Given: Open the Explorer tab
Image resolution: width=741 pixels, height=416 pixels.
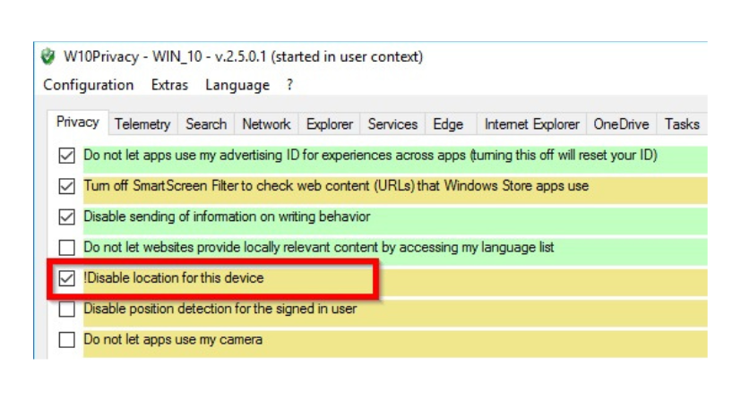Looking at the screenshot, I should click(x=329, y=124).
